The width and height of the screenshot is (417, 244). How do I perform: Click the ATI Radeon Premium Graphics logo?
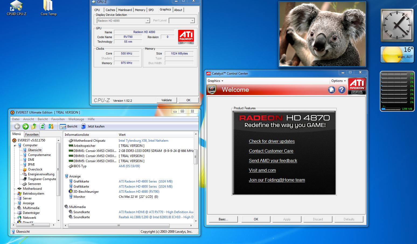point(357,86)
